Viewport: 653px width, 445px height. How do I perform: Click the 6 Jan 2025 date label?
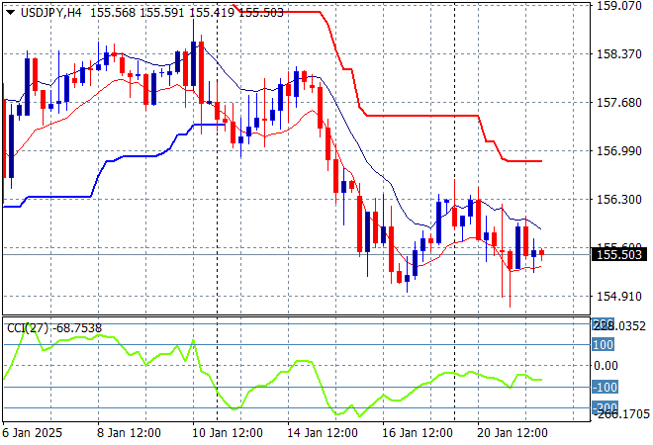click(x=35, y=433)
